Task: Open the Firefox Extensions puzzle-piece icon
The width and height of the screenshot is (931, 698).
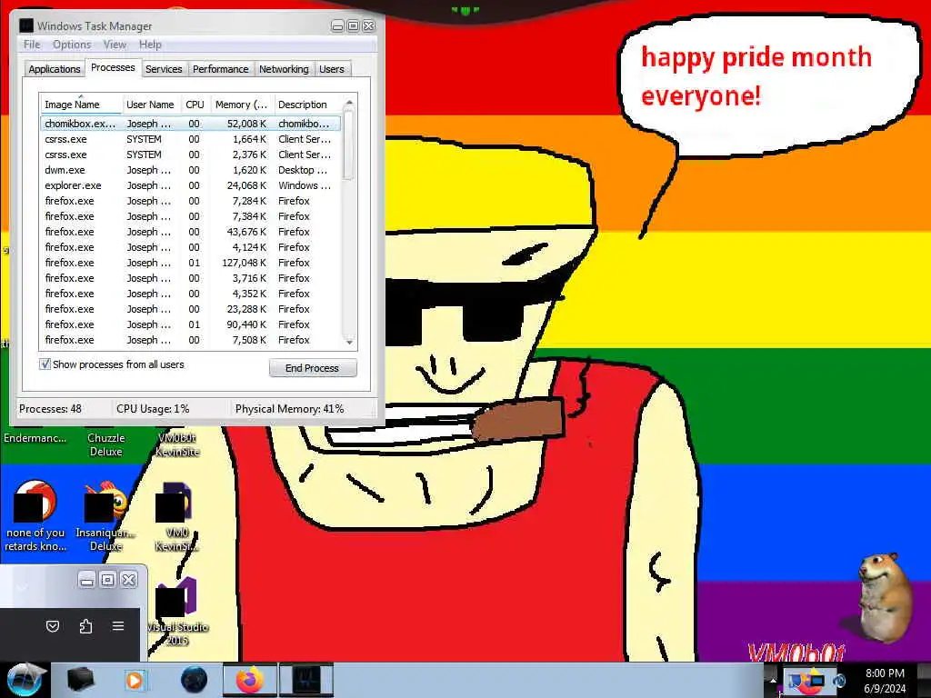Action: [x=85, y=626]
